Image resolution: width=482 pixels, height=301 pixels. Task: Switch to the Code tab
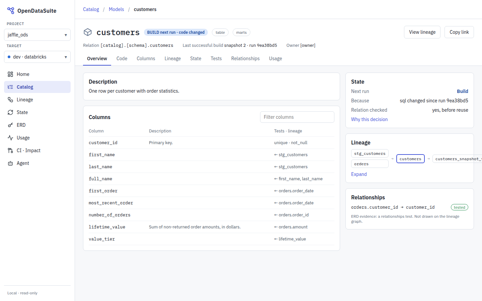[x=122, y=59]
